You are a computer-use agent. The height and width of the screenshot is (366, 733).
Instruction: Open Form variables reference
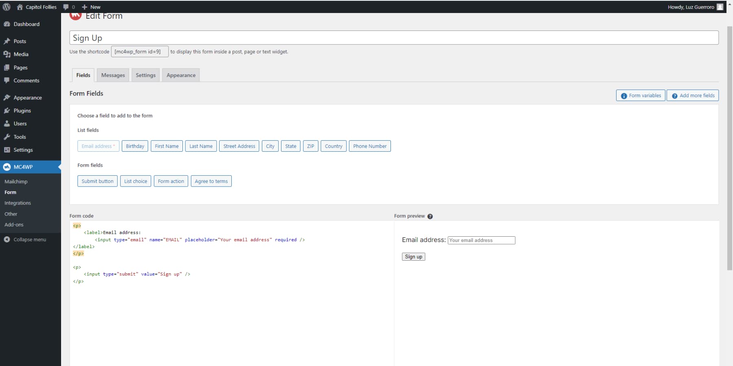[640, 95]
